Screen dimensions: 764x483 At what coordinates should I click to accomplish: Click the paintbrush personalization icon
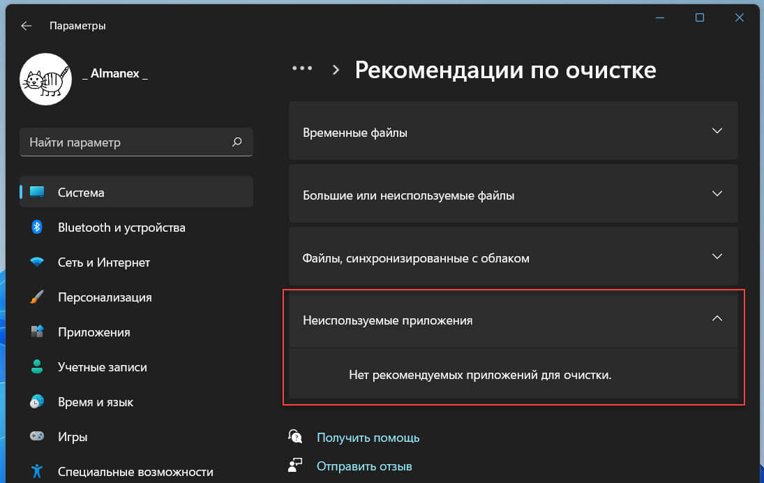tap(37, 297)
